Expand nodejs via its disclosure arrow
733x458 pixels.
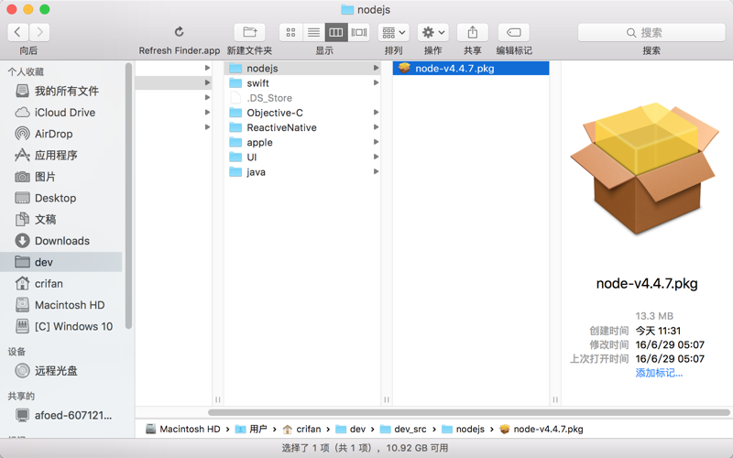click(376, 68)
